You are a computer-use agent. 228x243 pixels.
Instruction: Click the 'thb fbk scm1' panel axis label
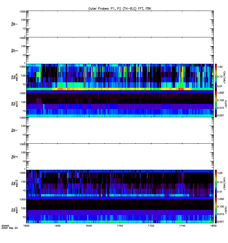click(14, 104)
